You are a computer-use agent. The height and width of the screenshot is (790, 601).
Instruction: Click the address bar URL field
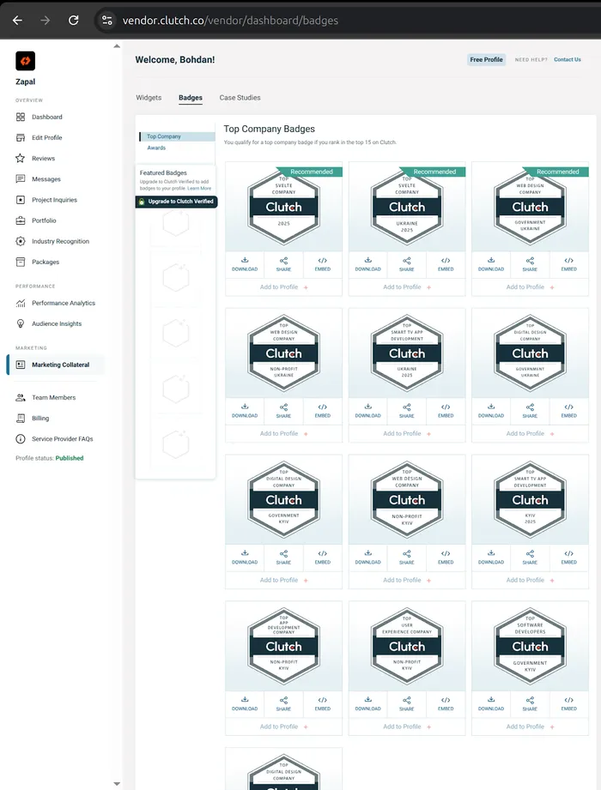point(230,21)
